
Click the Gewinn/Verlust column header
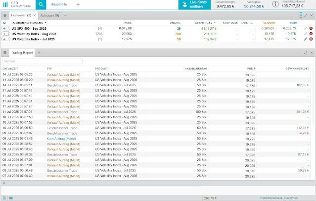(297, 69)
